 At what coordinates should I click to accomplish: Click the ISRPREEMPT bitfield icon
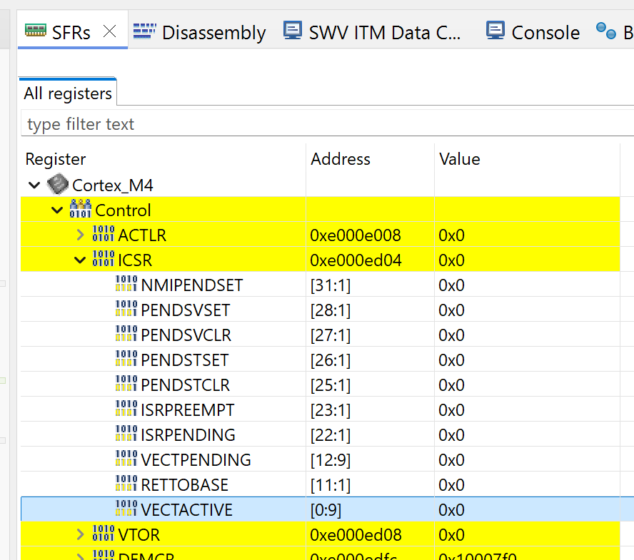(x=126, y=409)
